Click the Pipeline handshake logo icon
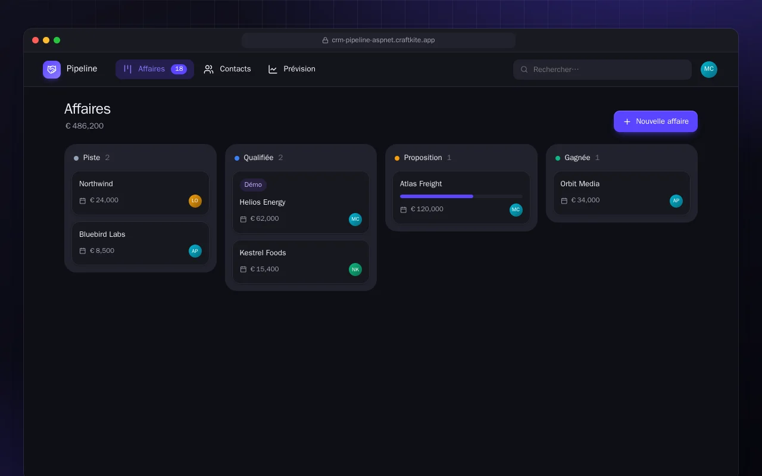The width and height of the screenshot is (762, 476). click(x=52, y=70)
